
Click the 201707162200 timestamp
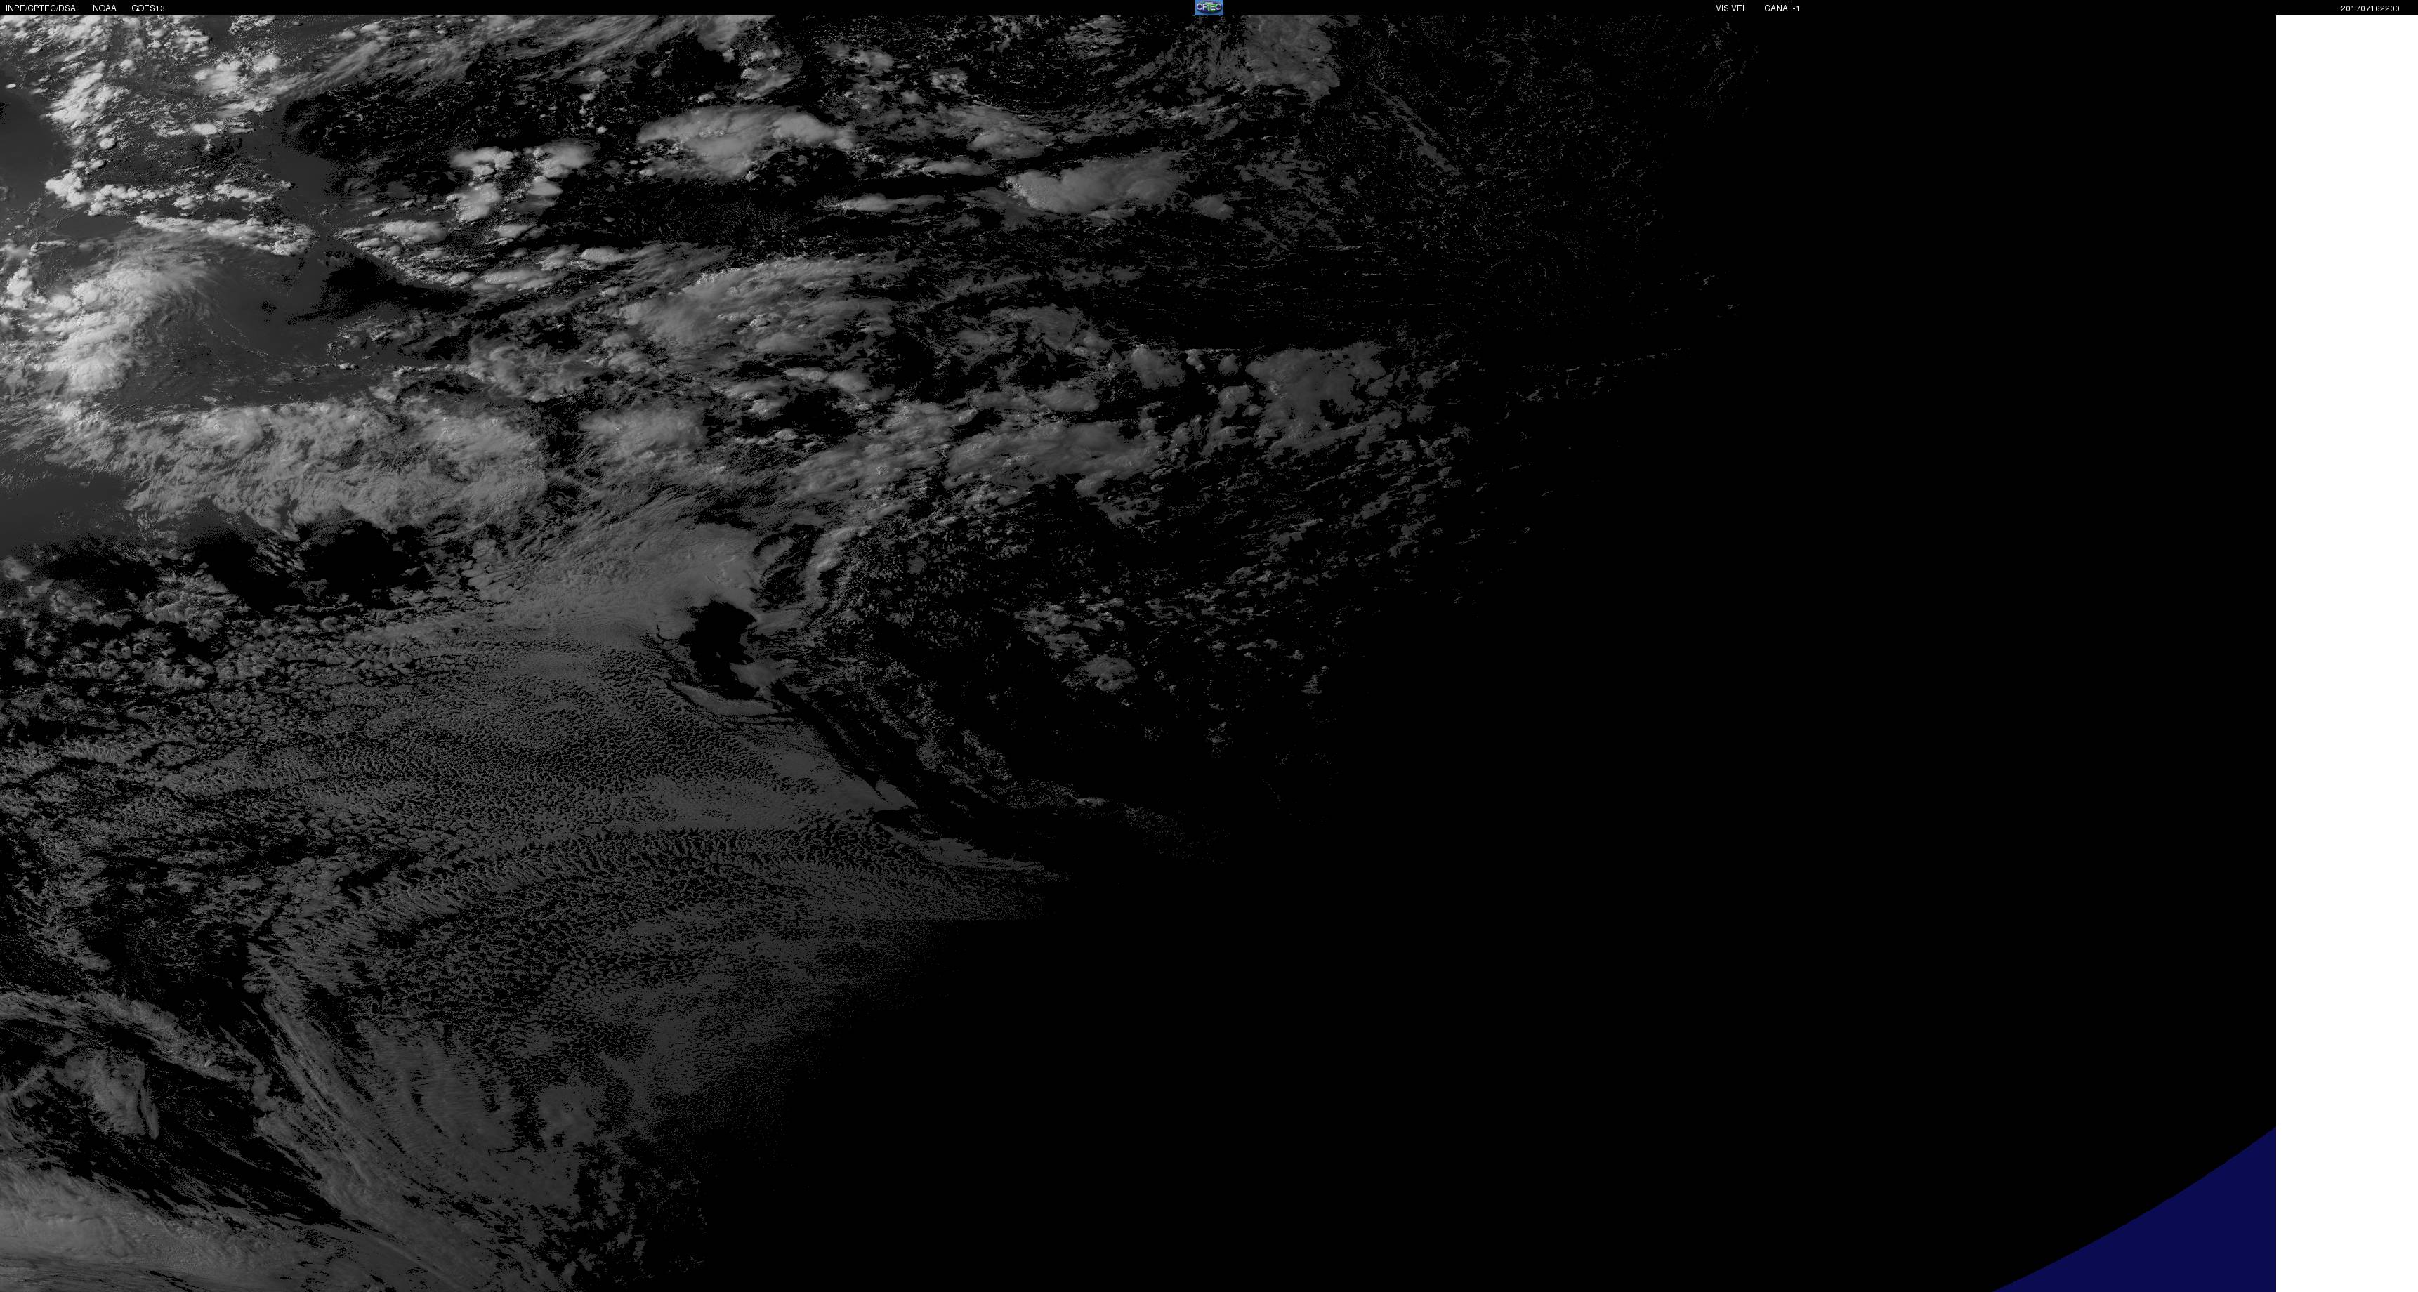tap(2369, 8)
